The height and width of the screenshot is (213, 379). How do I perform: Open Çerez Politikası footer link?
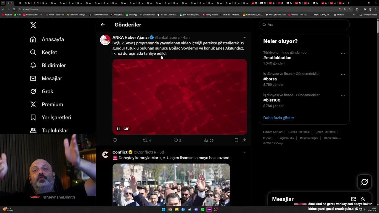tap(325, 132)
